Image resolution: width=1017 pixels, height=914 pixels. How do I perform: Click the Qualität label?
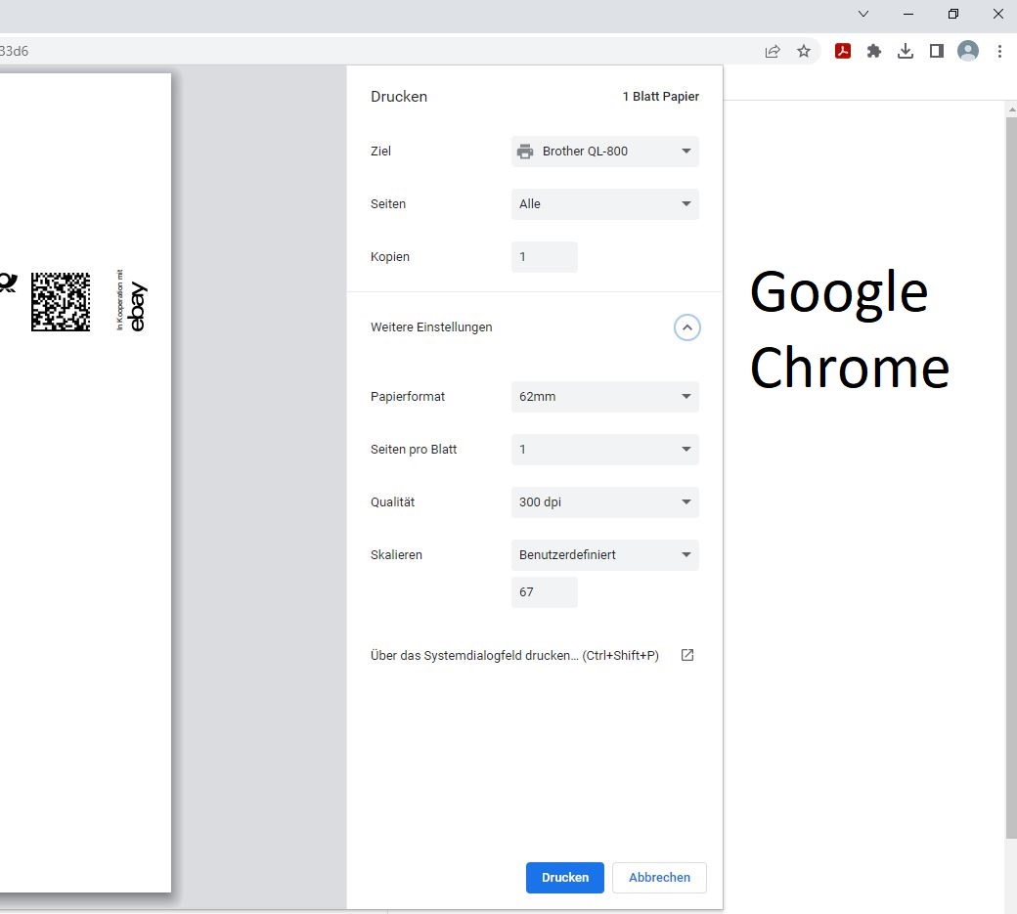click(392, 502)
